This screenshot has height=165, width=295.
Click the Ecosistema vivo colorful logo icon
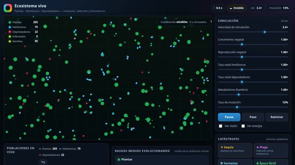[x=8, y=8]
